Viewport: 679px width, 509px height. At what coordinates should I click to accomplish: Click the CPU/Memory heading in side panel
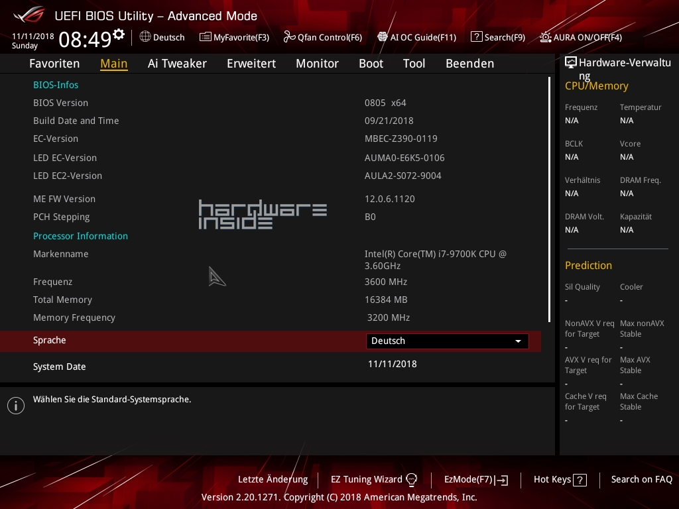point(596,86)
